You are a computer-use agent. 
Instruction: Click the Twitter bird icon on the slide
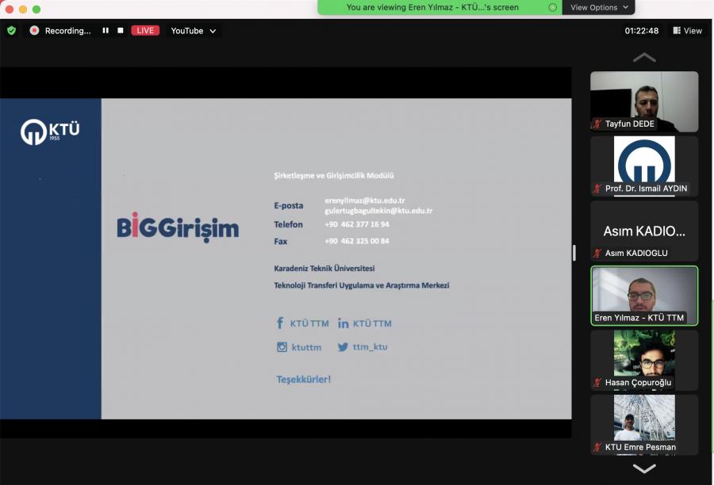[x=343, y=347]
